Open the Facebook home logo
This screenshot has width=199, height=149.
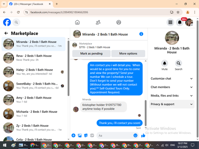pos(7,22)
